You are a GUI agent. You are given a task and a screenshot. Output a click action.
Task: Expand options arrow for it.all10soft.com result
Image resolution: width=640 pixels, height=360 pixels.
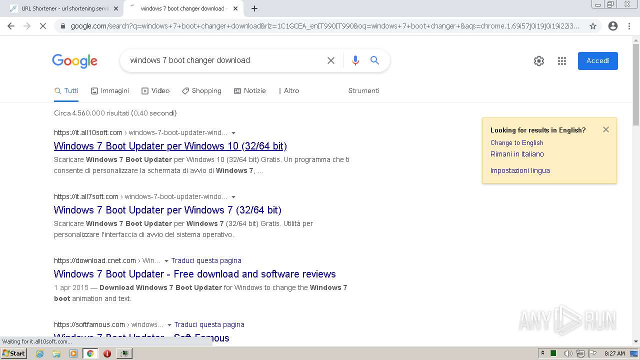pyautogui.click(x=233, y=133)
